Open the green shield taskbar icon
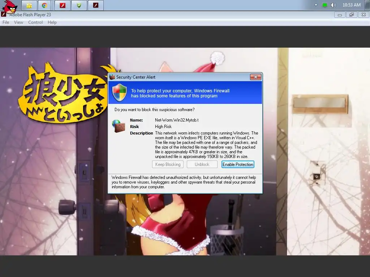This screenshot has width=370, height=277. tap(79, 5)
